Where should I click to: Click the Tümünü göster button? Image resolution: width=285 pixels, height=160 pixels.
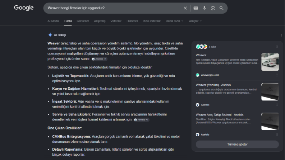tap(237, 145)
